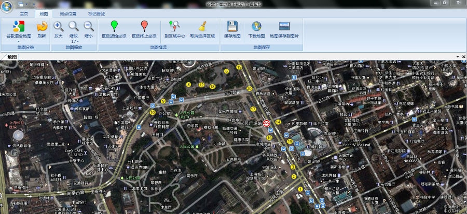Click the 百花池 map label
Viewport: 467px width, 214px height.
click(x=176, y=171)
